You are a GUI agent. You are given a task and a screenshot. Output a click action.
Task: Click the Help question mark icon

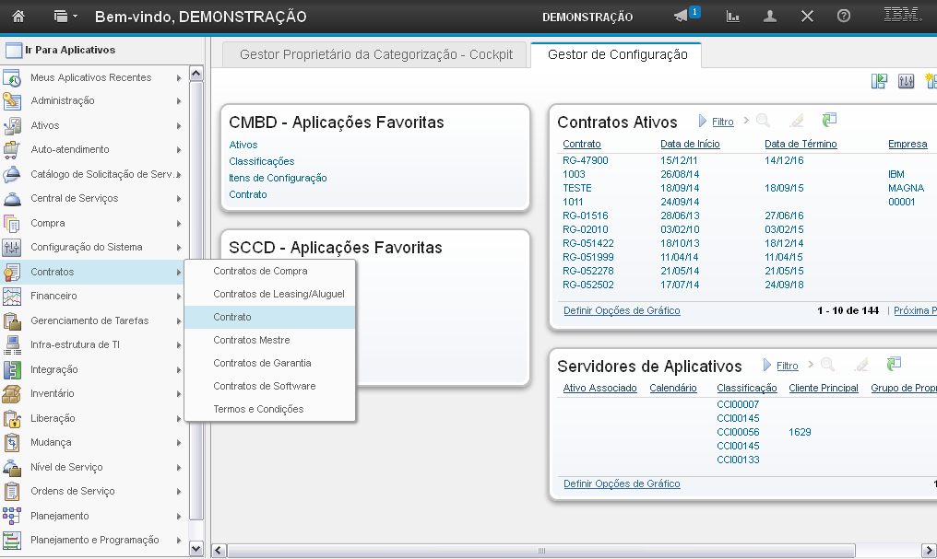(x=843, y=17)
